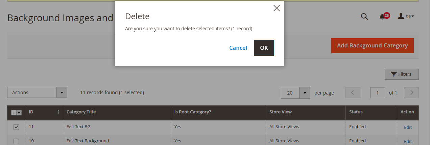The width and height of the screenshot is (430, 145).
Task: Sort by the Category Title column
Action: pos(81,112)
